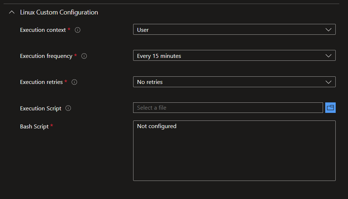Screen dimensions: 348x199
Task: Click the Select a file input field
Action: 228,108
